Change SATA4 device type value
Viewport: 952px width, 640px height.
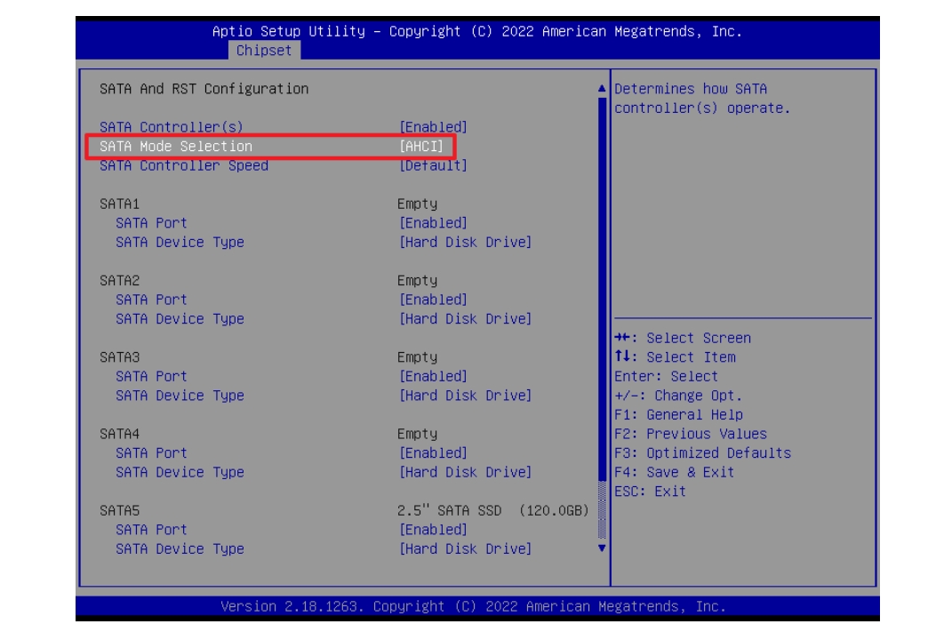pos(465,472)
